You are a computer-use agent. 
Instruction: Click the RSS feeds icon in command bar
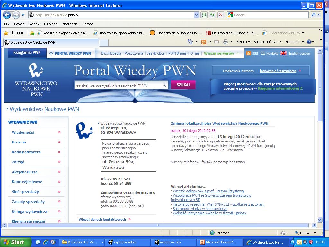[203, 42]
